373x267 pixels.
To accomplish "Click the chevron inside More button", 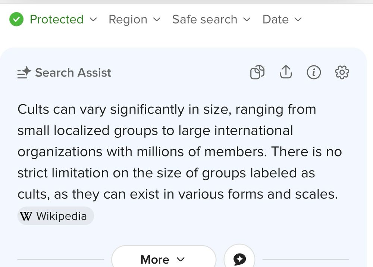I will click(x=181, y=259).
